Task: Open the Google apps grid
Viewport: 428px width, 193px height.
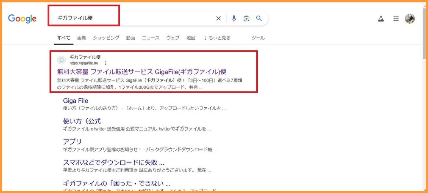Action: tap(396, 19)
